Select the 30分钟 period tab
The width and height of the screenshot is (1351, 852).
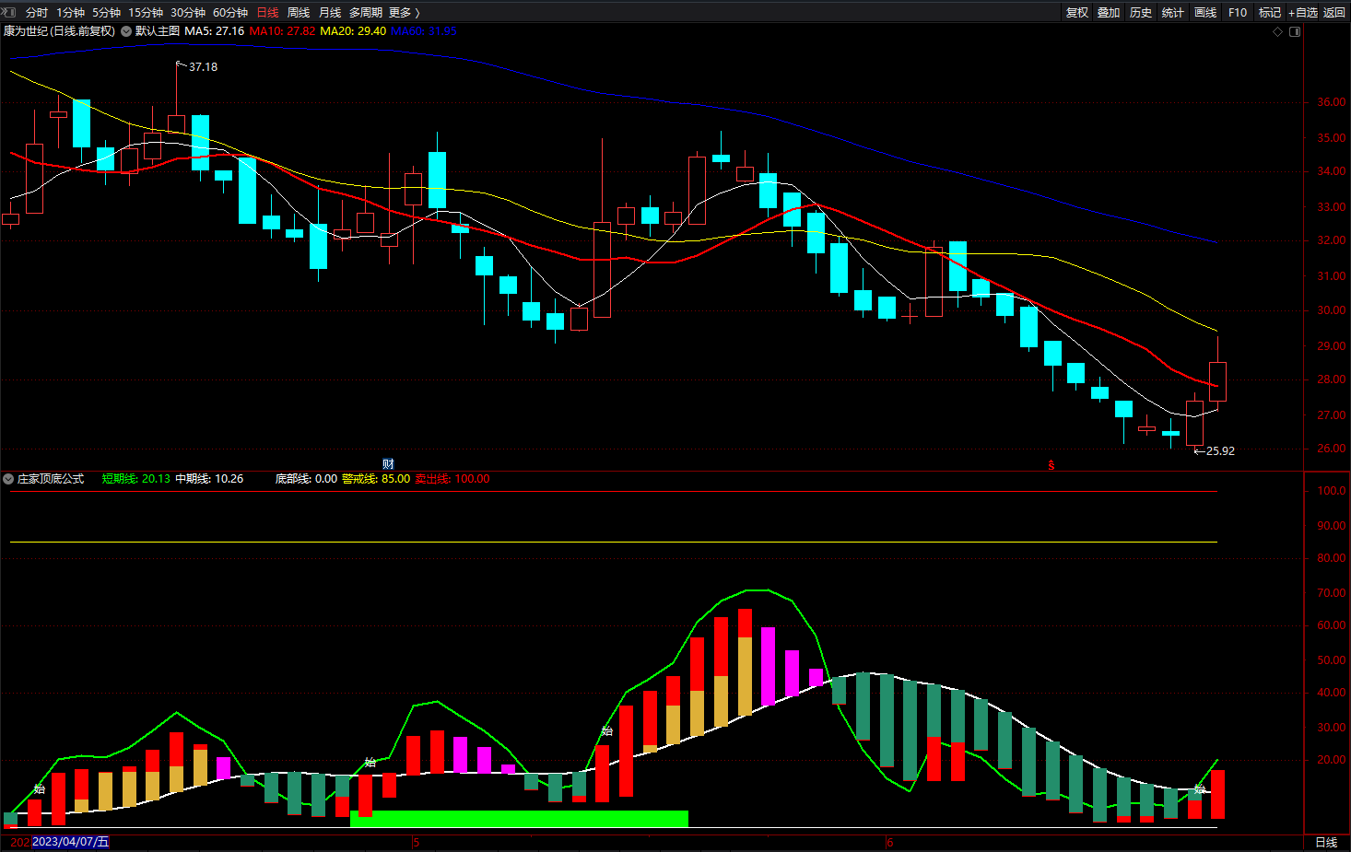pos(188,12)
